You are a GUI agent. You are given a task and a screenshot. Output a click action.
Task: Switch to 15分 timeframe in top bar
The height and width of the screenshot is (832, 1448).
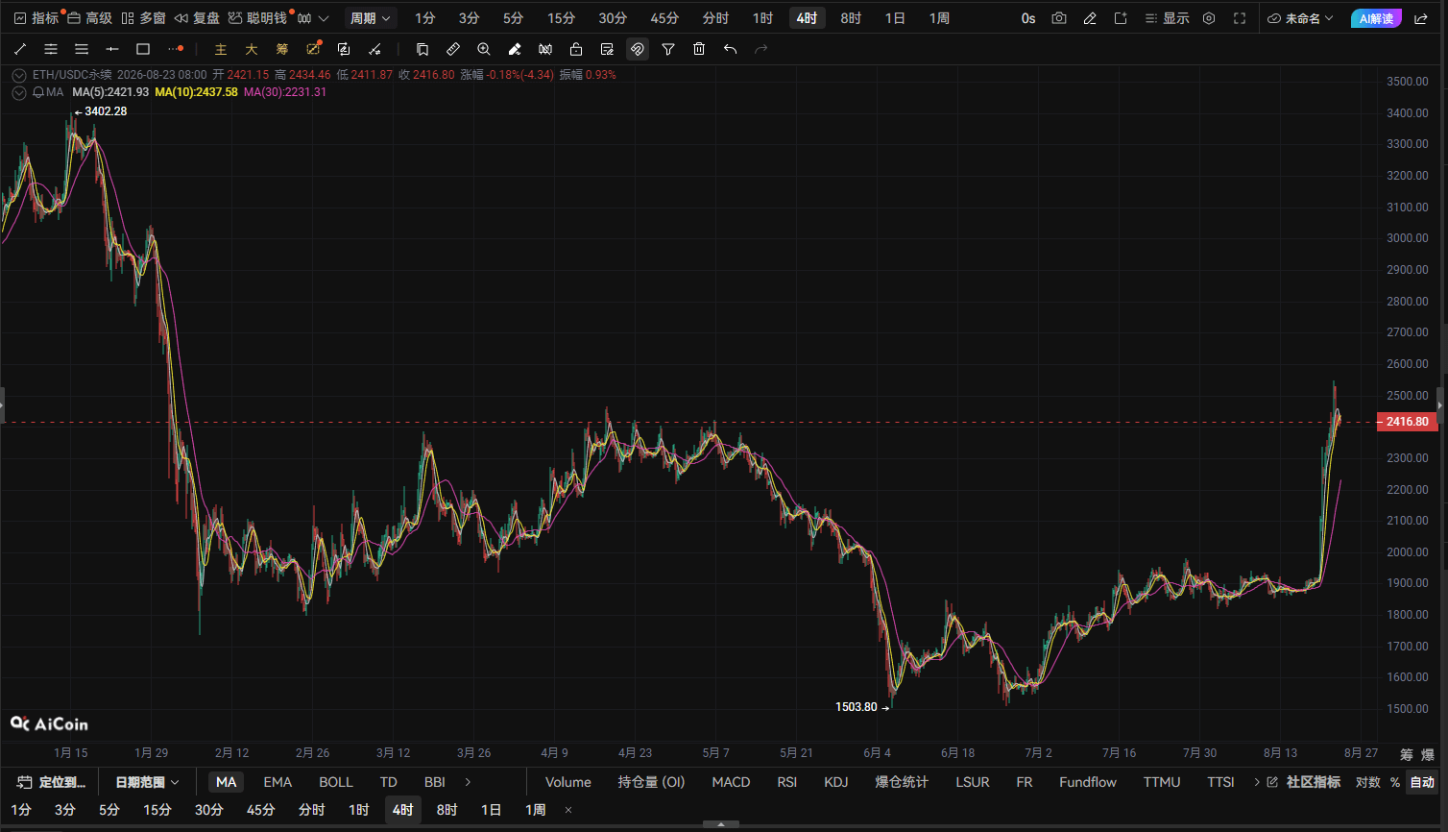(x=562, y=18)
